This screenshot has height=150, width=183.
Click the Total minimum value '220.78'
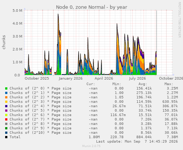(117, 137)
